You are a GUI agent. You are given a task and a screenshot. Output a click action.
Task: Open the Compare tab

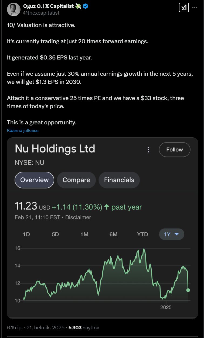[x=76, y=180]
